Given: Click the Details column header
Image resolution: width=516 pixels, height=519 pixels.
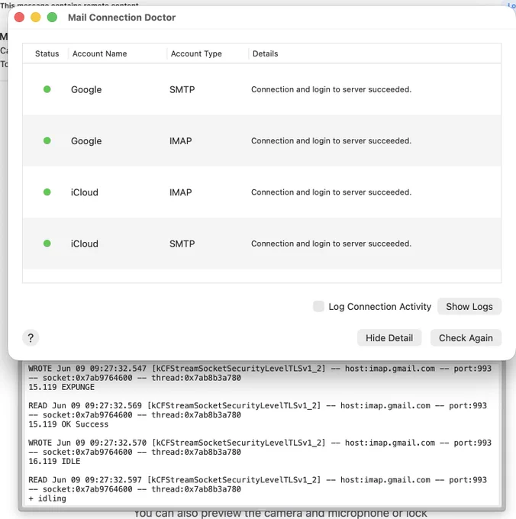Looking at the screenshot, I should [x=265, y=53].
